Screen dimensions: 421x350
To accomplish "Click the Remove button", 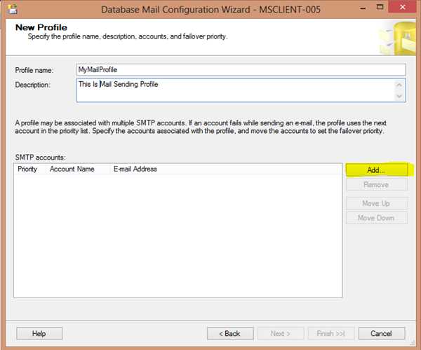I will [376, 185].
